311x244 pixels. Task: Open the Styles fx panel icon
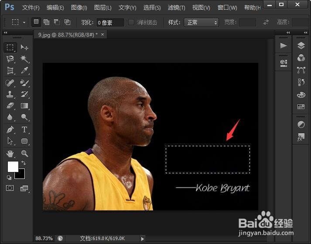pyautogui.click(x=301, y=137)
